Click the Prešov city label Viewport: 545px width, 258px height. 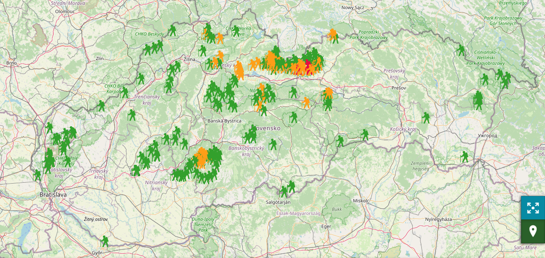400,87
